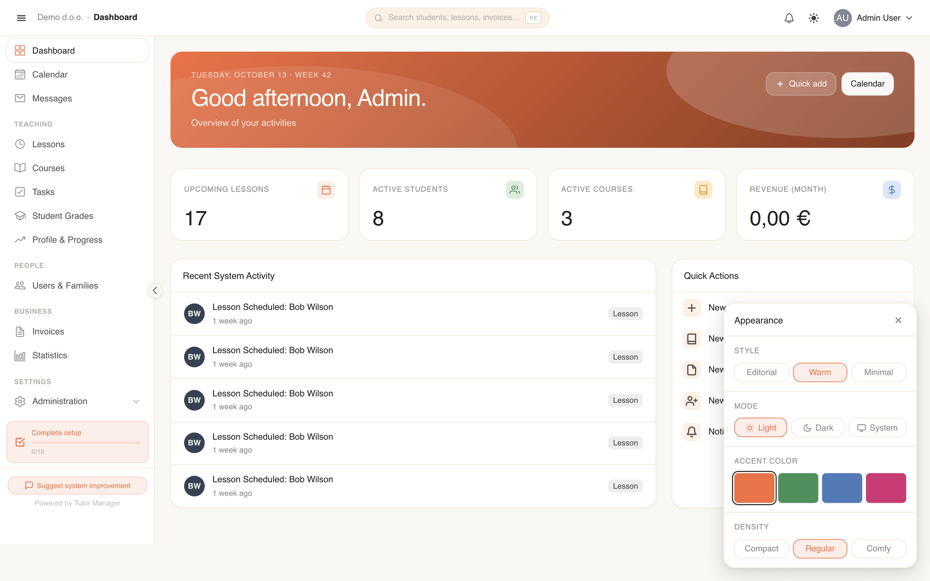Select the Editorial style option

pyautogui.click(x=761, y=372)
